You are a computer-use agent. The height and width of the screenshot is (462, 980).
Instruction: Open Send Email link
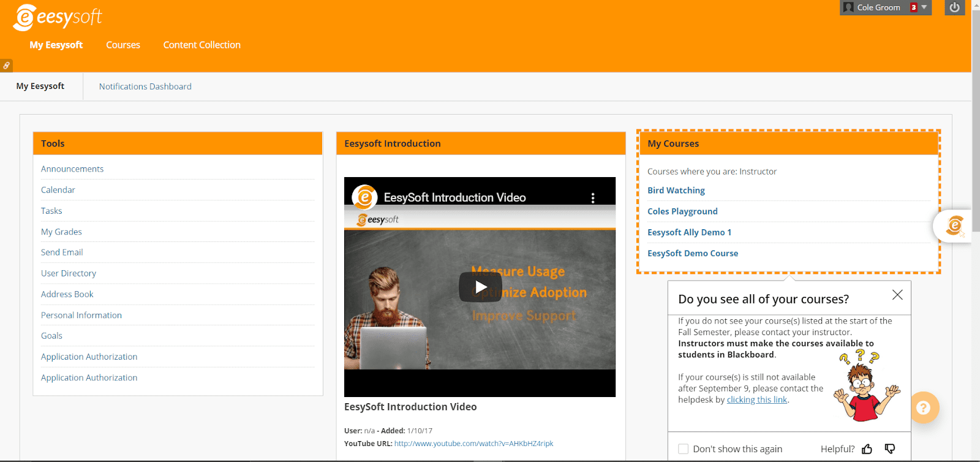point(62,252)
